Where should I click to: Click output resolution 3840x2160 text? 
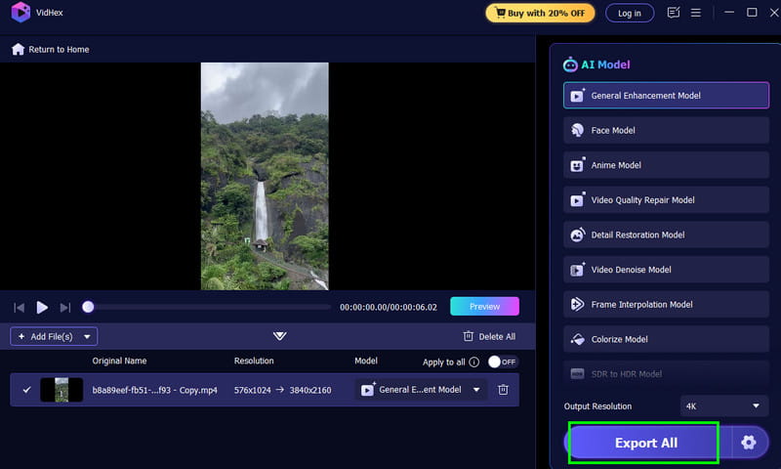tap(310, 390)
